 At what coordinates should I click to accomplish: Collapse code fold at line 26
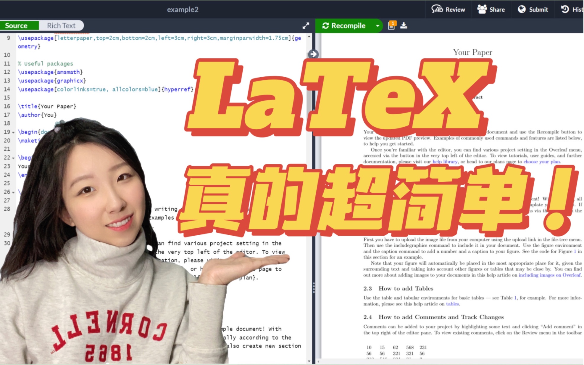pos(13,192)
